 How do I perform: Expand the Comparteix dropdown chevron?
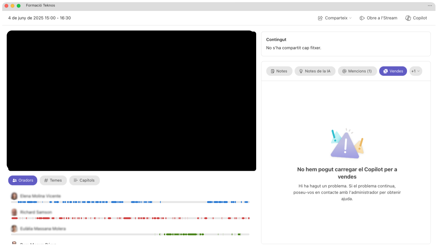(351, 18)
